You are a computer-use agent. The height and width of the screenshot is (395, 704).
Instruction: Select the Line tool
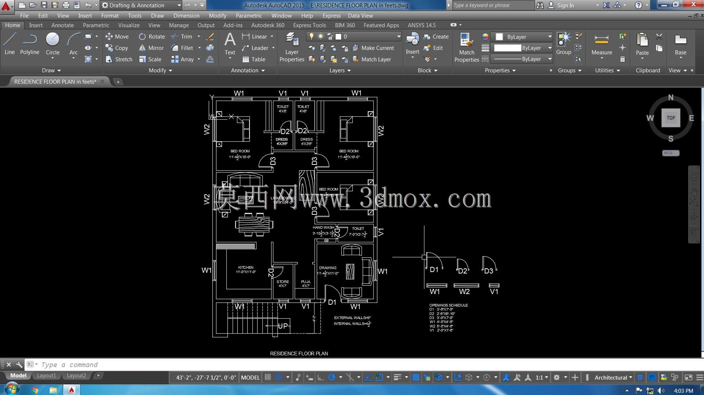10,43
